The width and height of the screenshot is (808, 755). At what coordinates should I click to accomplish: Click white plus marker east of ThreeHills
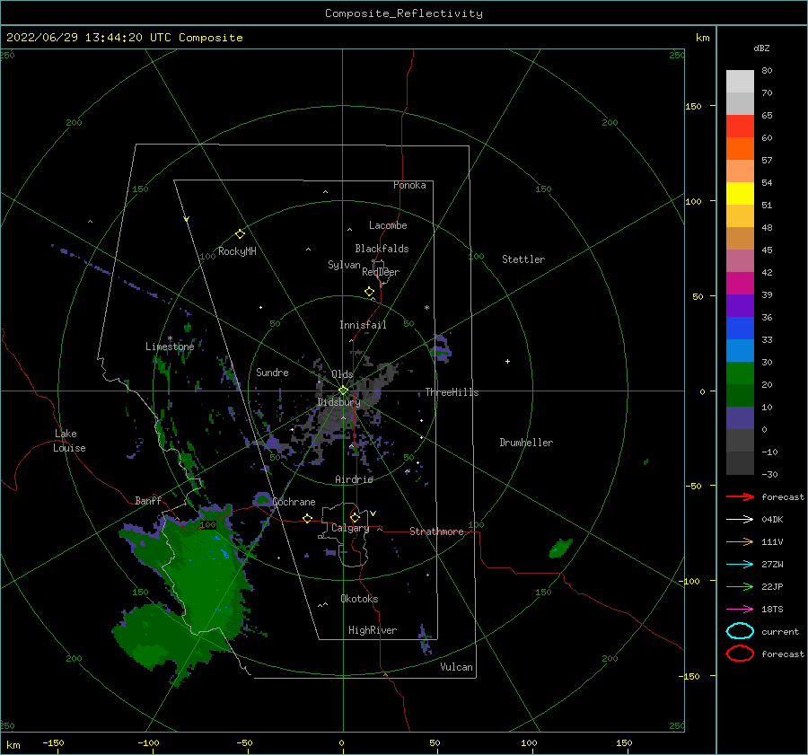[507, 361]
